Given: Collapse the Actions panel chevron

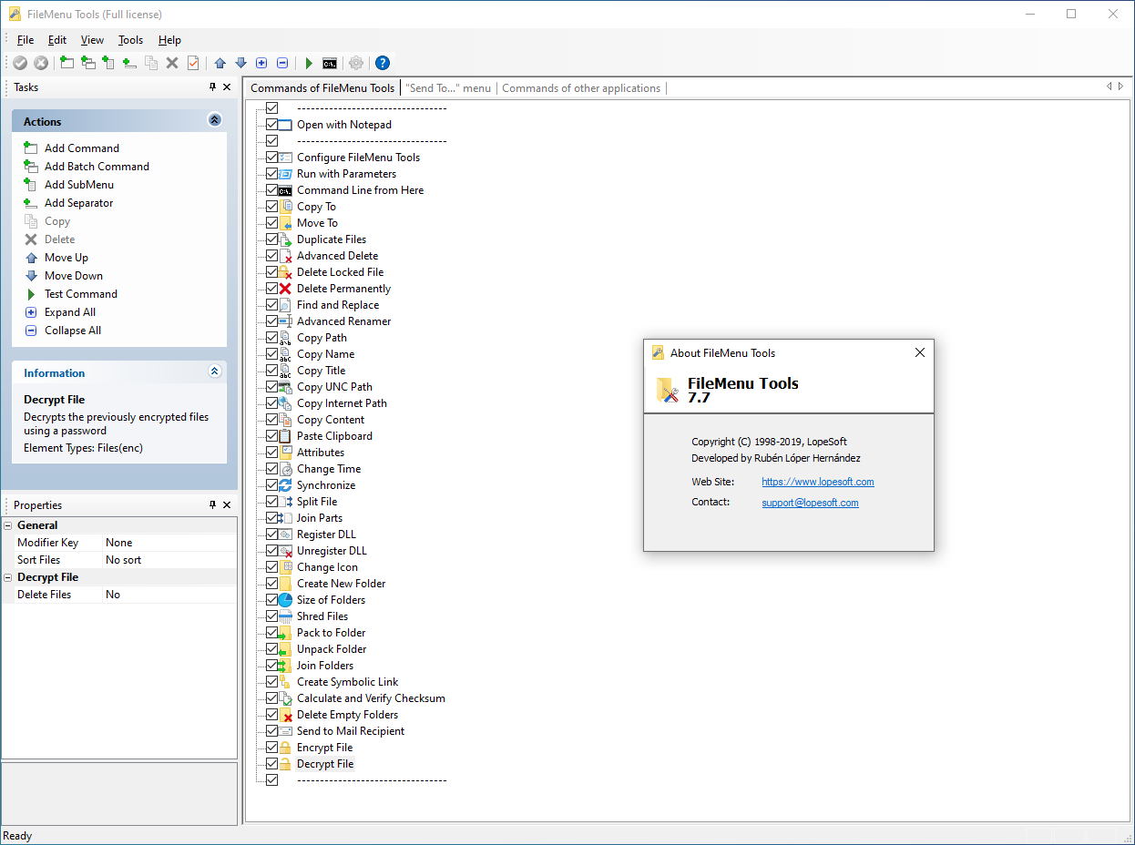Looking at the screenshot, I should point(214,120).
